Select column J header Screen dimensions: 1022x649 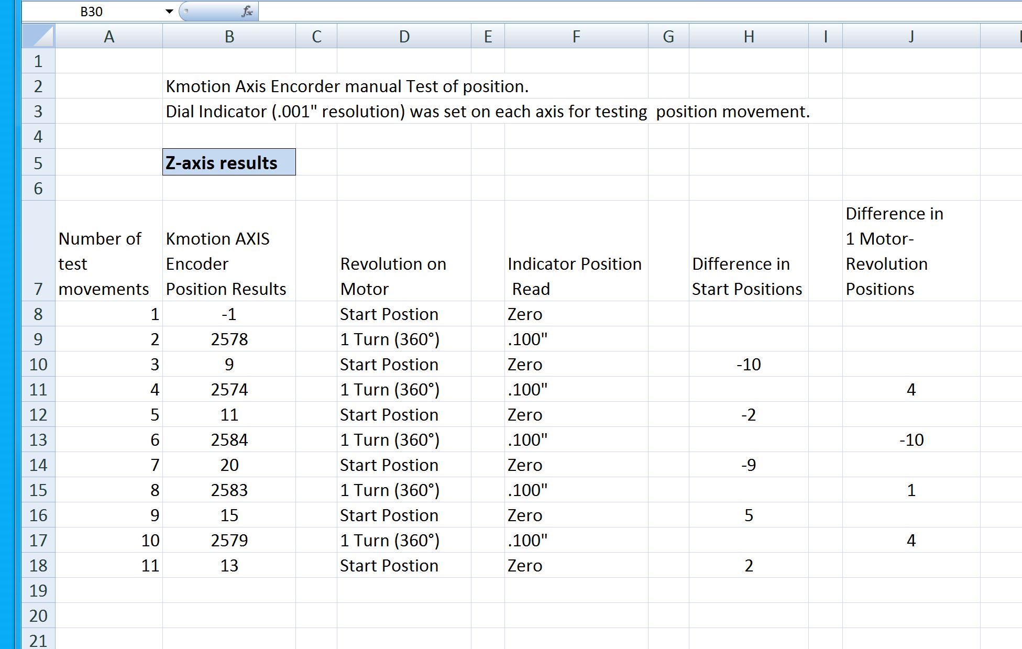911,36
